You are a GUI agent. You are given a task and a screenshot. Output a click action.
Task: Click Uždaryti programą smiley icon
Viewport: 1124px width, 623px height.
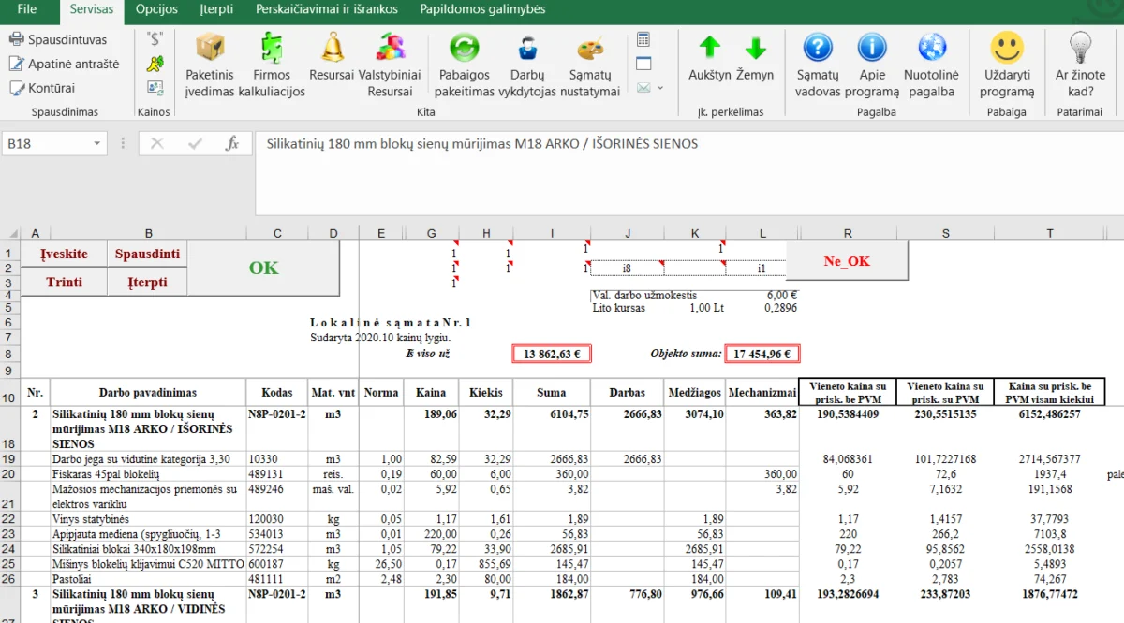1007,49
